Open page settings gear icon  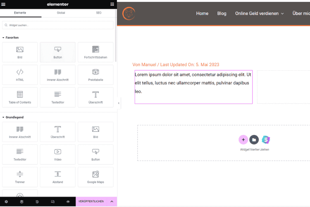[x=6, y=202]
